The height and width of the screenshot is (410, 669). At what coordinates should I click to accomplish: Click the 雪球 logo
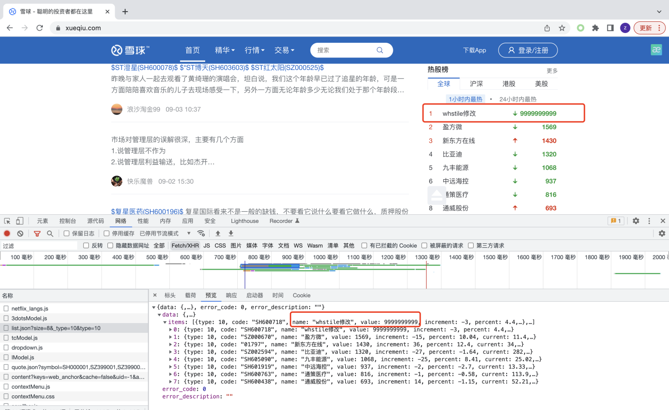pos(130,50)
